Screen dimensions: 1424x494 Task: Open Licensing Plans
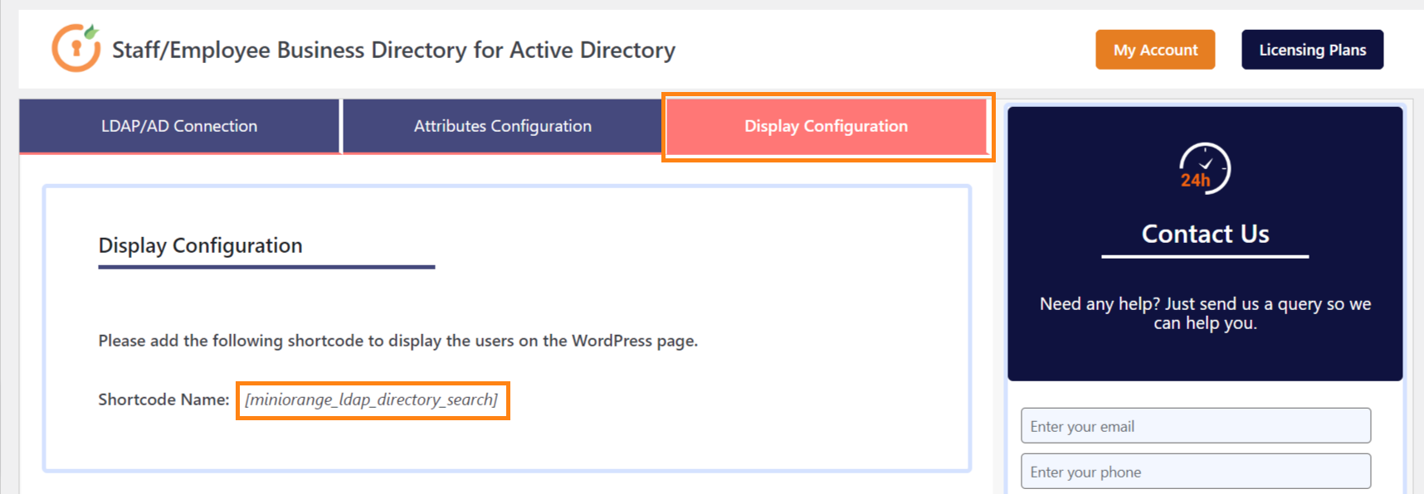coord(1312,50)
